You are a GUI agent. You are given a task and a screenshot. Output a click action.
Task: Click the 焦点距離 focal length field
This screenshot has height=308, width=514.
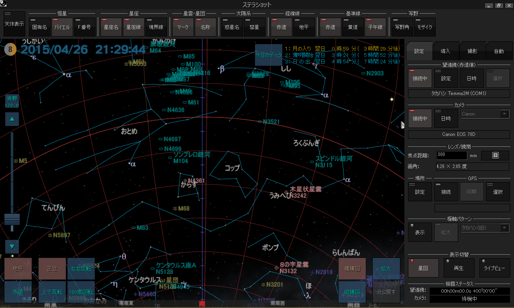click(x=452, y=155)
